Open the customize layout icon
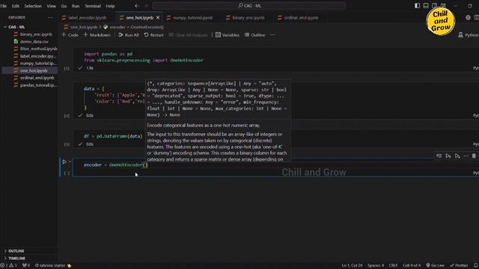 pos(443,5)
